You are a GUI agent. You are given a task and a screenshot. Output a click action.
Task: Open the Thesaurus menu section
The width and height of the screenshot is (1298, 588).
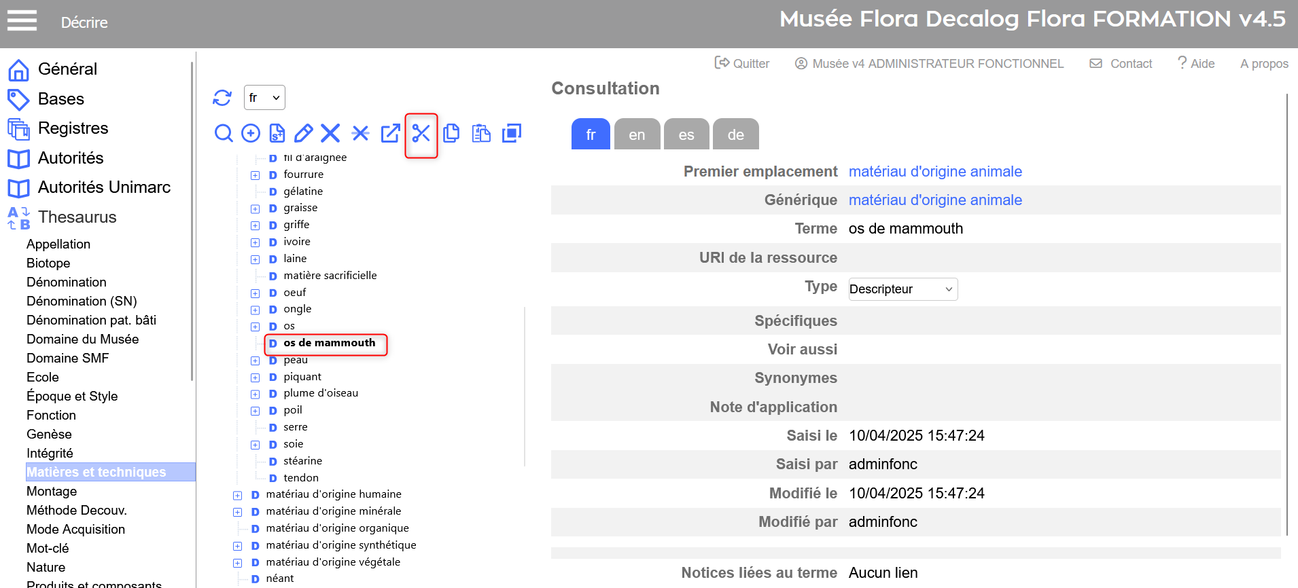[77, 217]
